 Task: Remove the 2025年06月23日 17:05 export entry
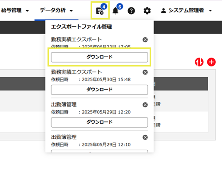(145, 39)
